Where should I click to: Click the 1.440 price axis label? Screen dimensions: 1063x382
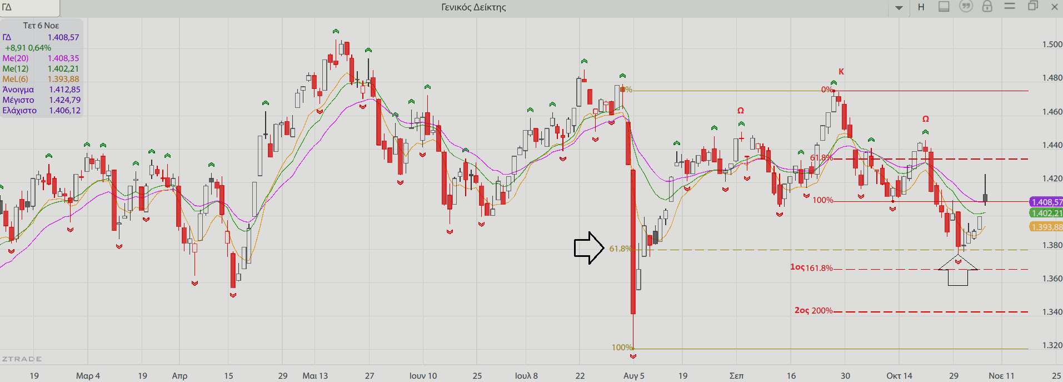coord(1052,145)
